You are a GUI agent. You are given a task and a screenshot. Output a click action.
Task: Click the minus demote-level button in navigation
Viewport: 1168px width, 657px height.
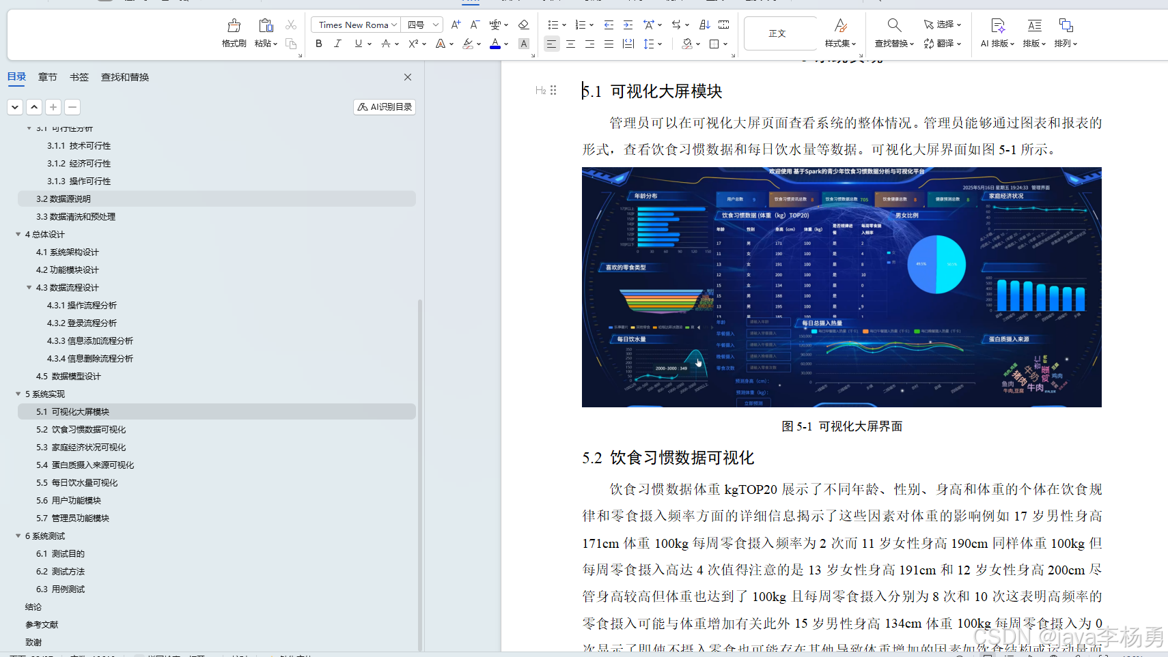coord(72,107)
